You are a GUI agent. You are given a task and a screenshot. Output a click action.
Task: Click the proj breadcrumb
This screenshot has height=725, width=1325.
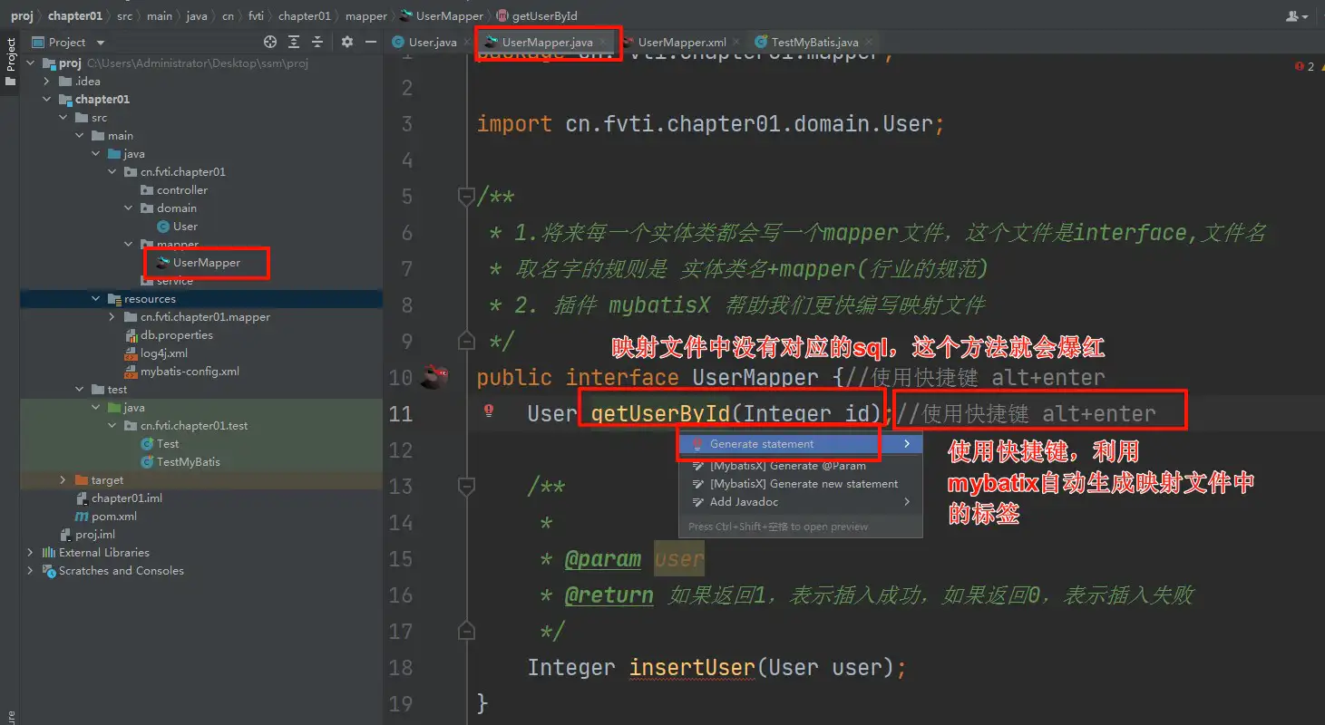tap(22, 16)
